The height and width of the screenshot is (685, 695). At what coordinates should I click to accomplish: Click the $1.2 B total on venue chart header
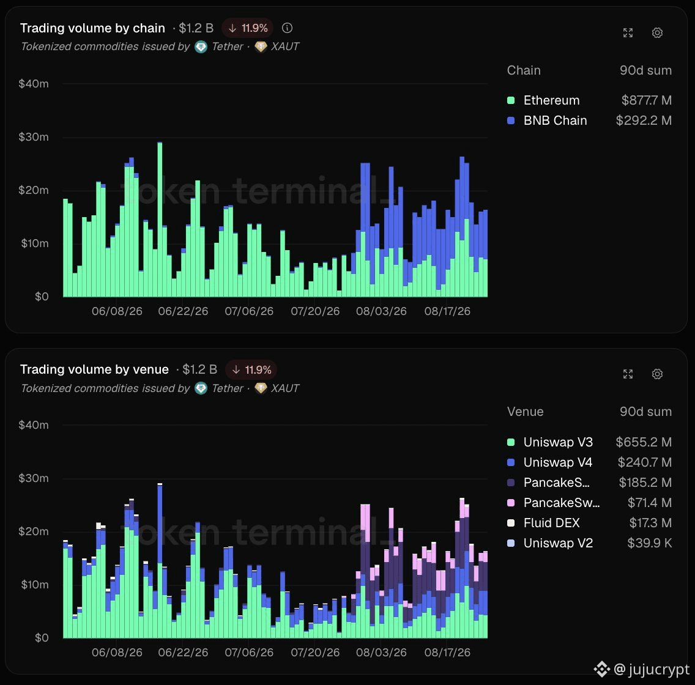point(199,369)
